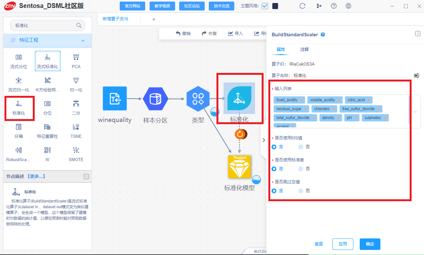
Task: Click the search magnifier icon
Action: coord(79,25)
